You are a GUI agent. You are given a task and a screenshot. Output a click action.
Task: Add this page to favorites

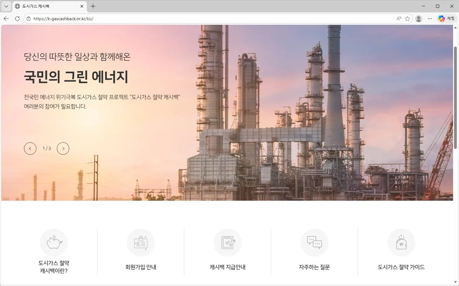[x=407, y=18]
